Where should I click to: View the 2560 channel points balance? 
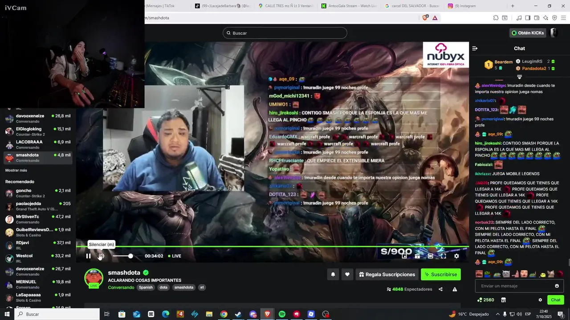pyautogui.click(x=485, y=300)
